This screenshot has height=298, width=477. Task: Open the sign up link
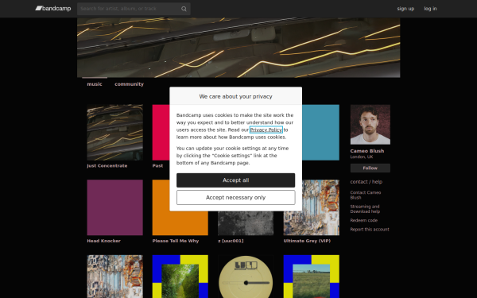coord(405,9)
